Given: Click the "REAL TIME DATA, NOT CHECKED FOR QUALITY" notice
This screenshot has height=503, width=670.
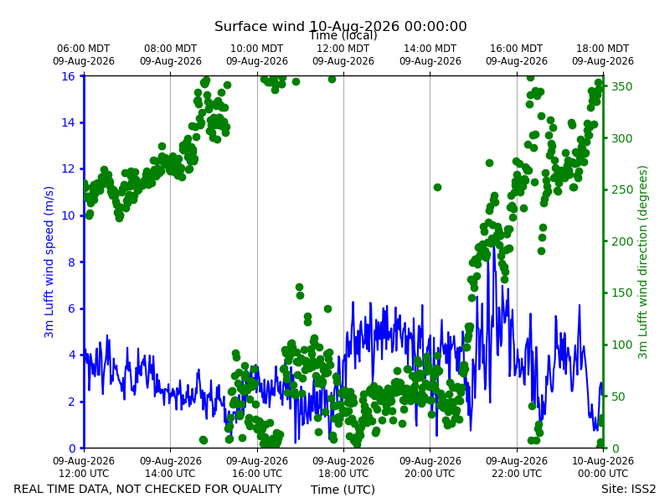Looking at the screenshot, I should [148, 489].
